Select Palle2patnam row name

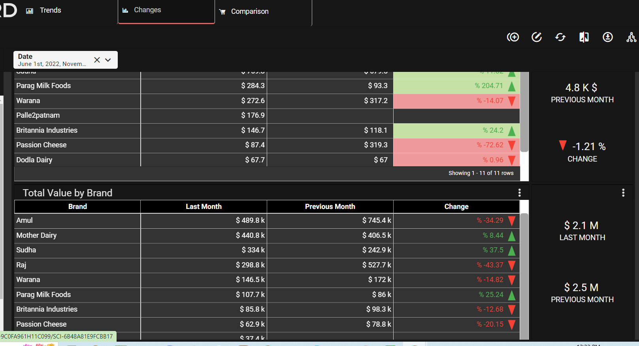point(38,115)
